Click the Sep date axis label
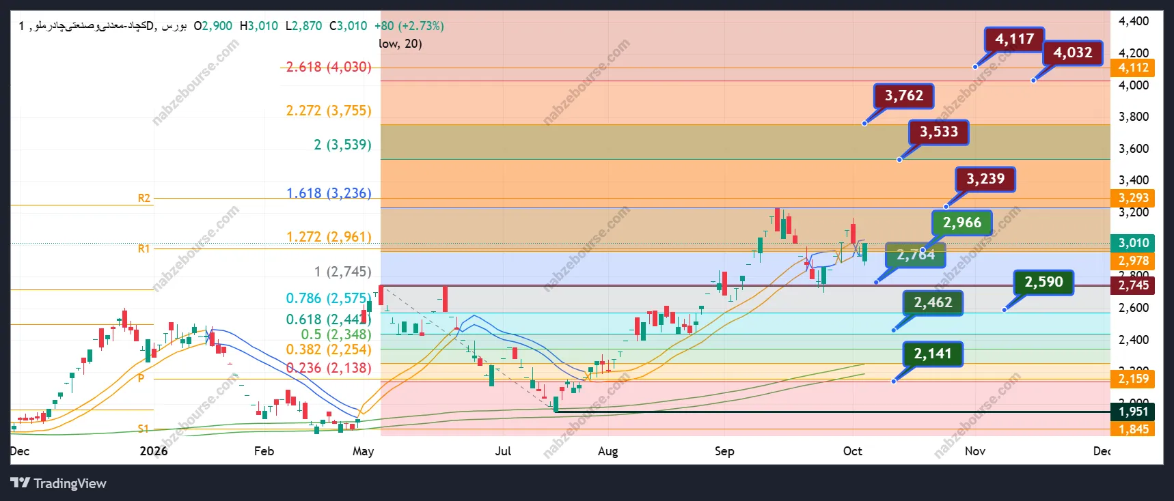This screenshot has width=1174, height=501. tap(724, 451)
